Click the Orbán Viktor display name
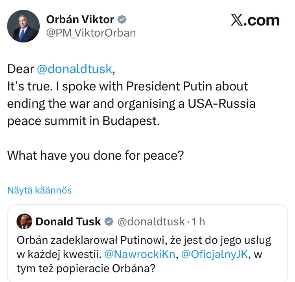Viewport: 295px width, 282px height. point(80,19)
